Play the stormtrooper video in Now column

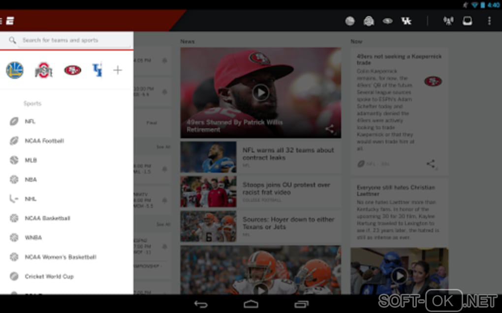pyautogui.click(x=400, y=276)
